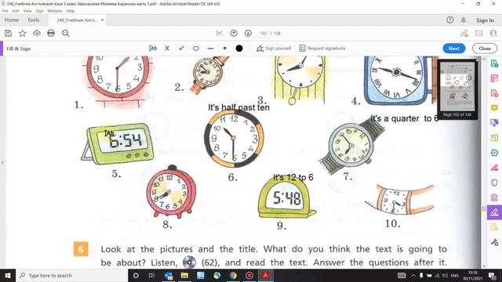The width and height of the screenshot is (502, 282).
Task: Open the yellow Comment tool in sidebar
Action: pyautogui.click(x=494, y=108)
